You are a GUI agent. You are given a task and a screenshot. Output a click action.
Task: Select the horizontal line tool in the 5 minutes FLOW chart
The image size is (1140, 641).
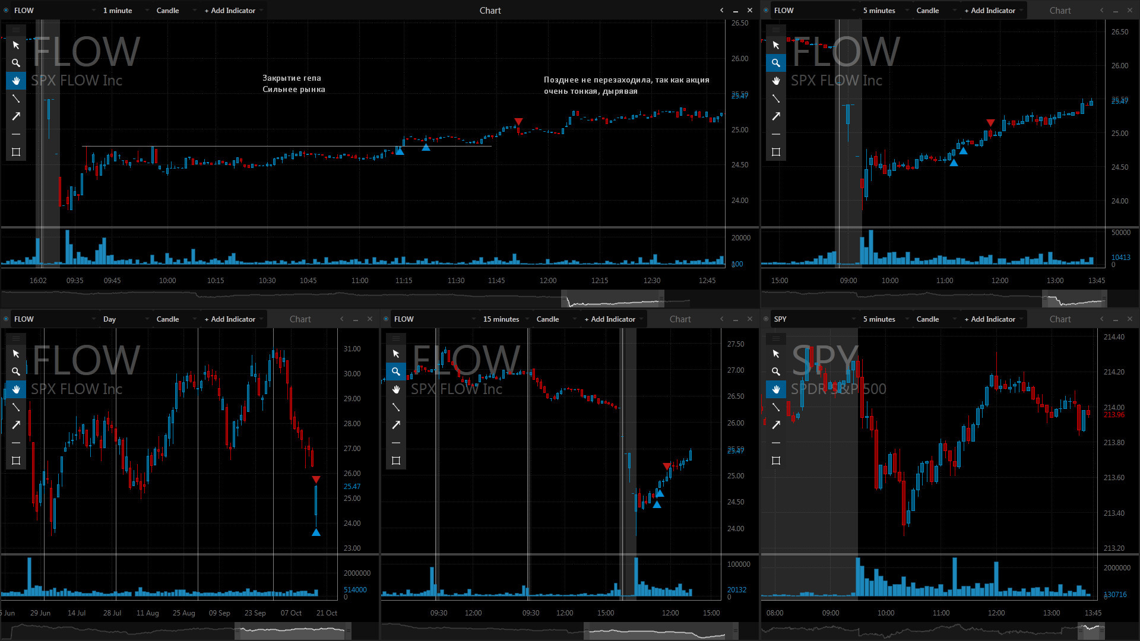pos(776,134)
